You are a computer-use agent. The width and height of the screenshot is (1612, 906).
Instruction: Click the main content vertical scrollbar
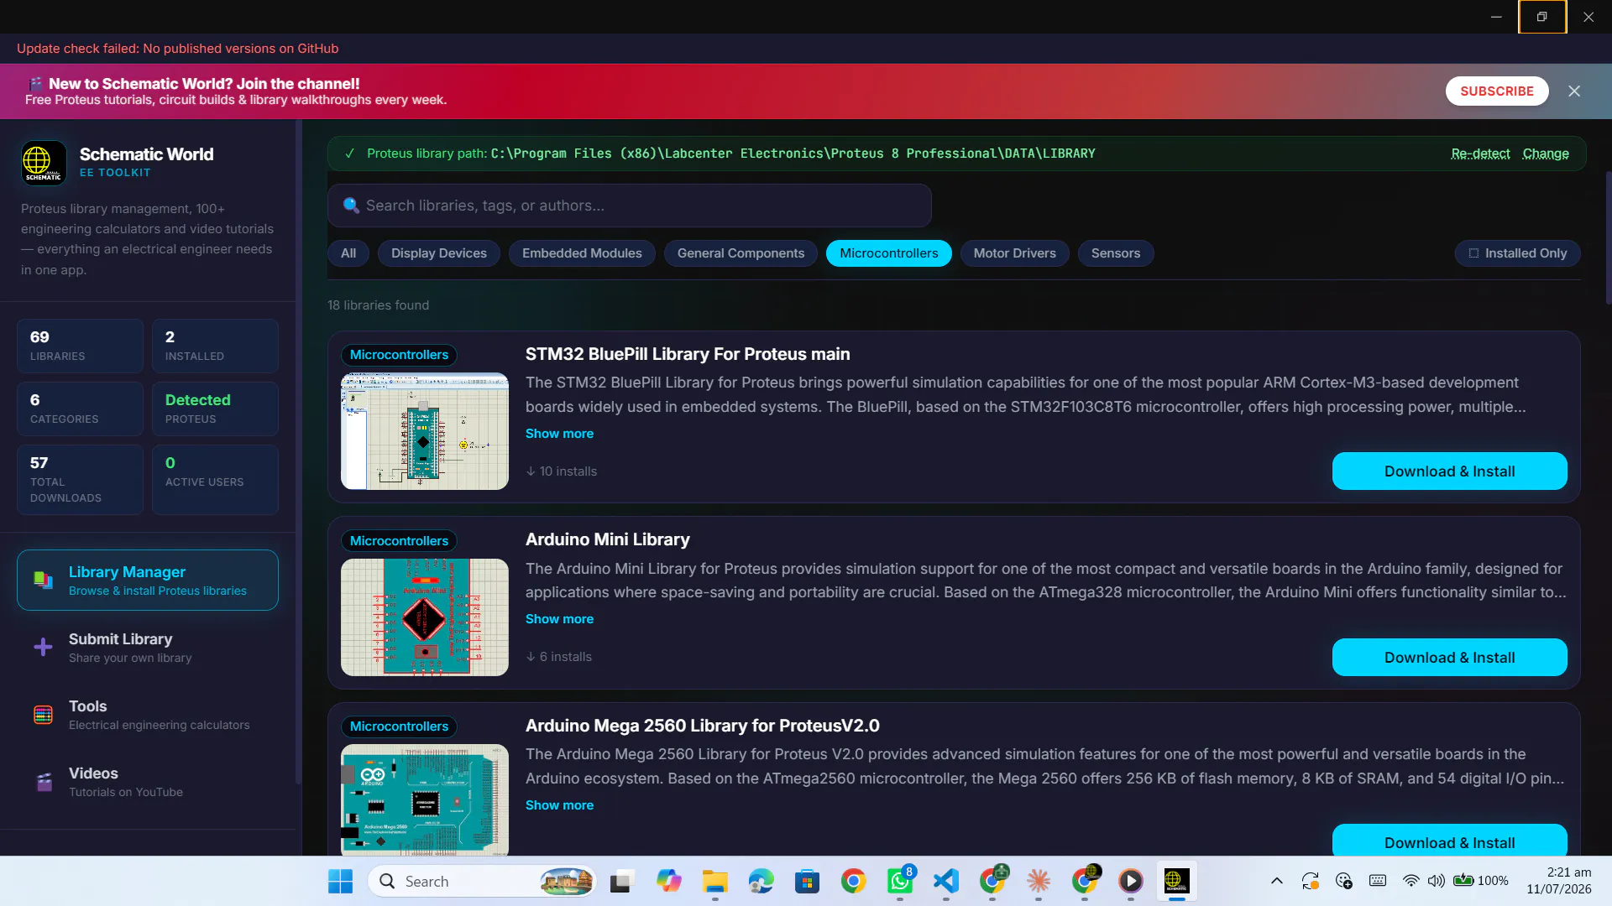coord(1608,238)
